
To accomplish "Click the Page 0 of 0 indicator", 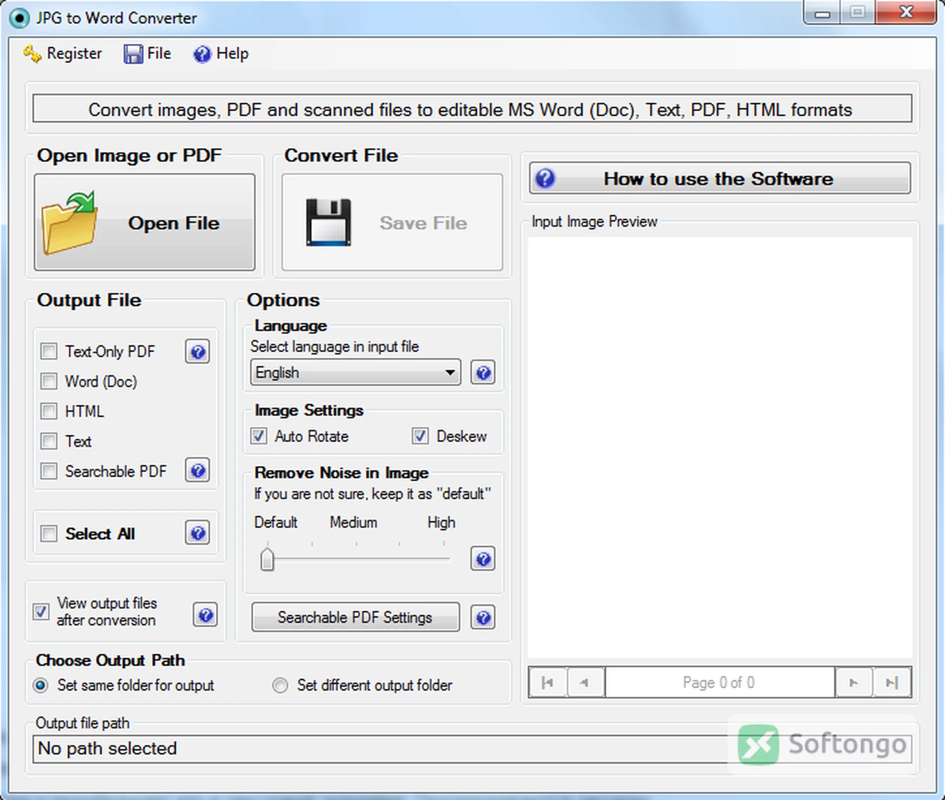I will (x=720, y=682).
